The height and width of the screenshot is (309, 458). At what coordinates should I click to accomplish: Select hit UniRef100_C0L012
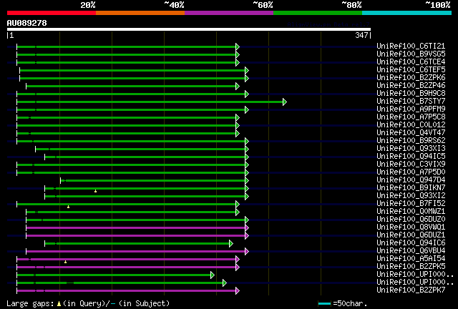coord(411,124)
